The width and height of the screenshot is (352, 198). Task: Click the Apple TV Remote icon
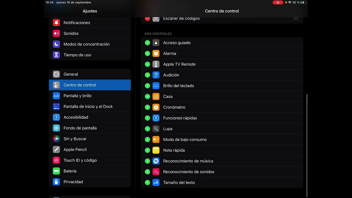pyautogui.click(x=156, y=64)
